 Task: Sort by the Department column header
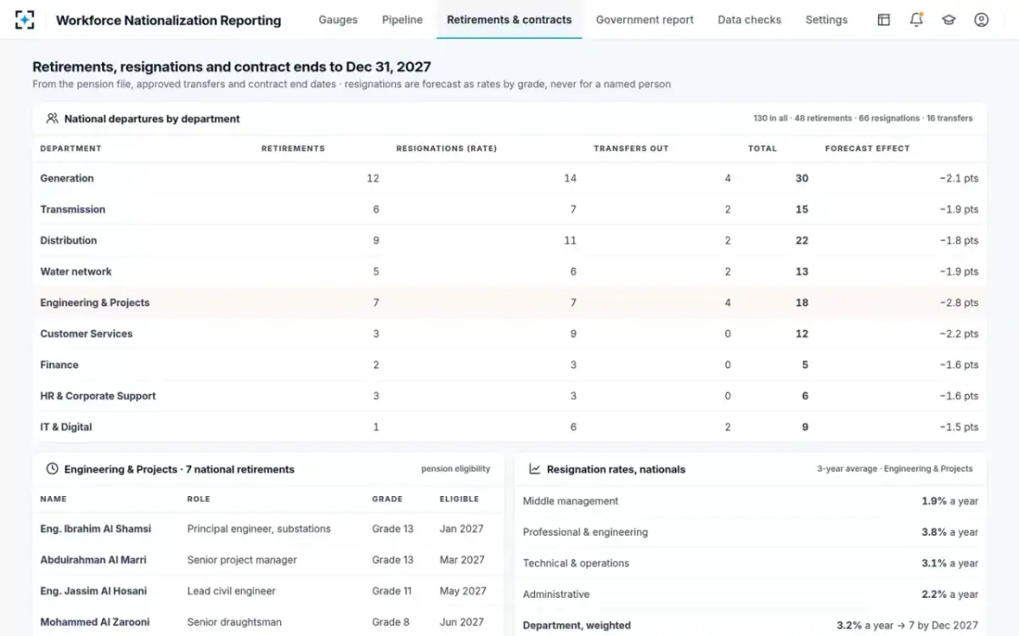pos(70,148)
